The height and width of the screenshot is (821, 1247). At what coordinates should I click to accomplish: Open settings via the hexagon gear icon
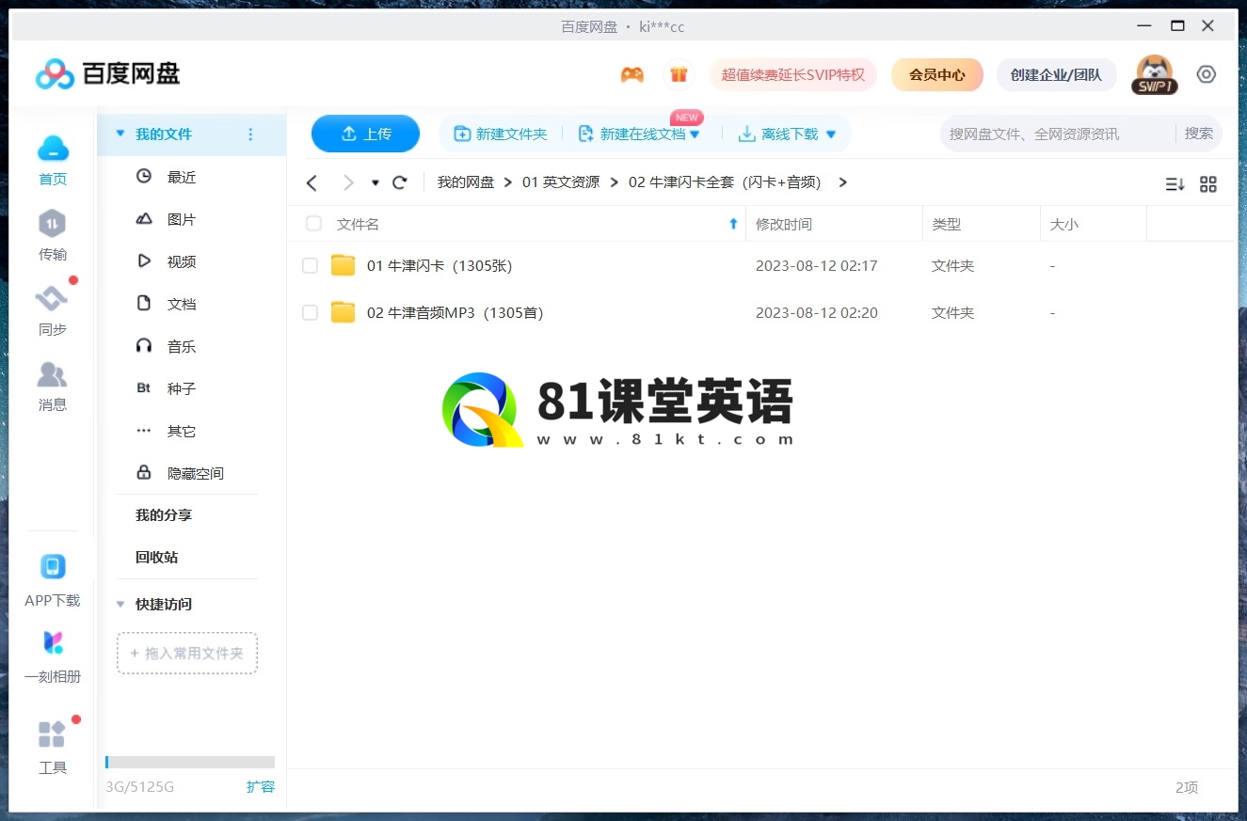point(1207,74)
